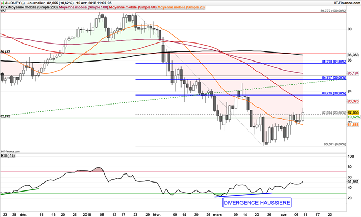Click the 86,358 price tag on axis
361x217 pixels.
(353, 55)
